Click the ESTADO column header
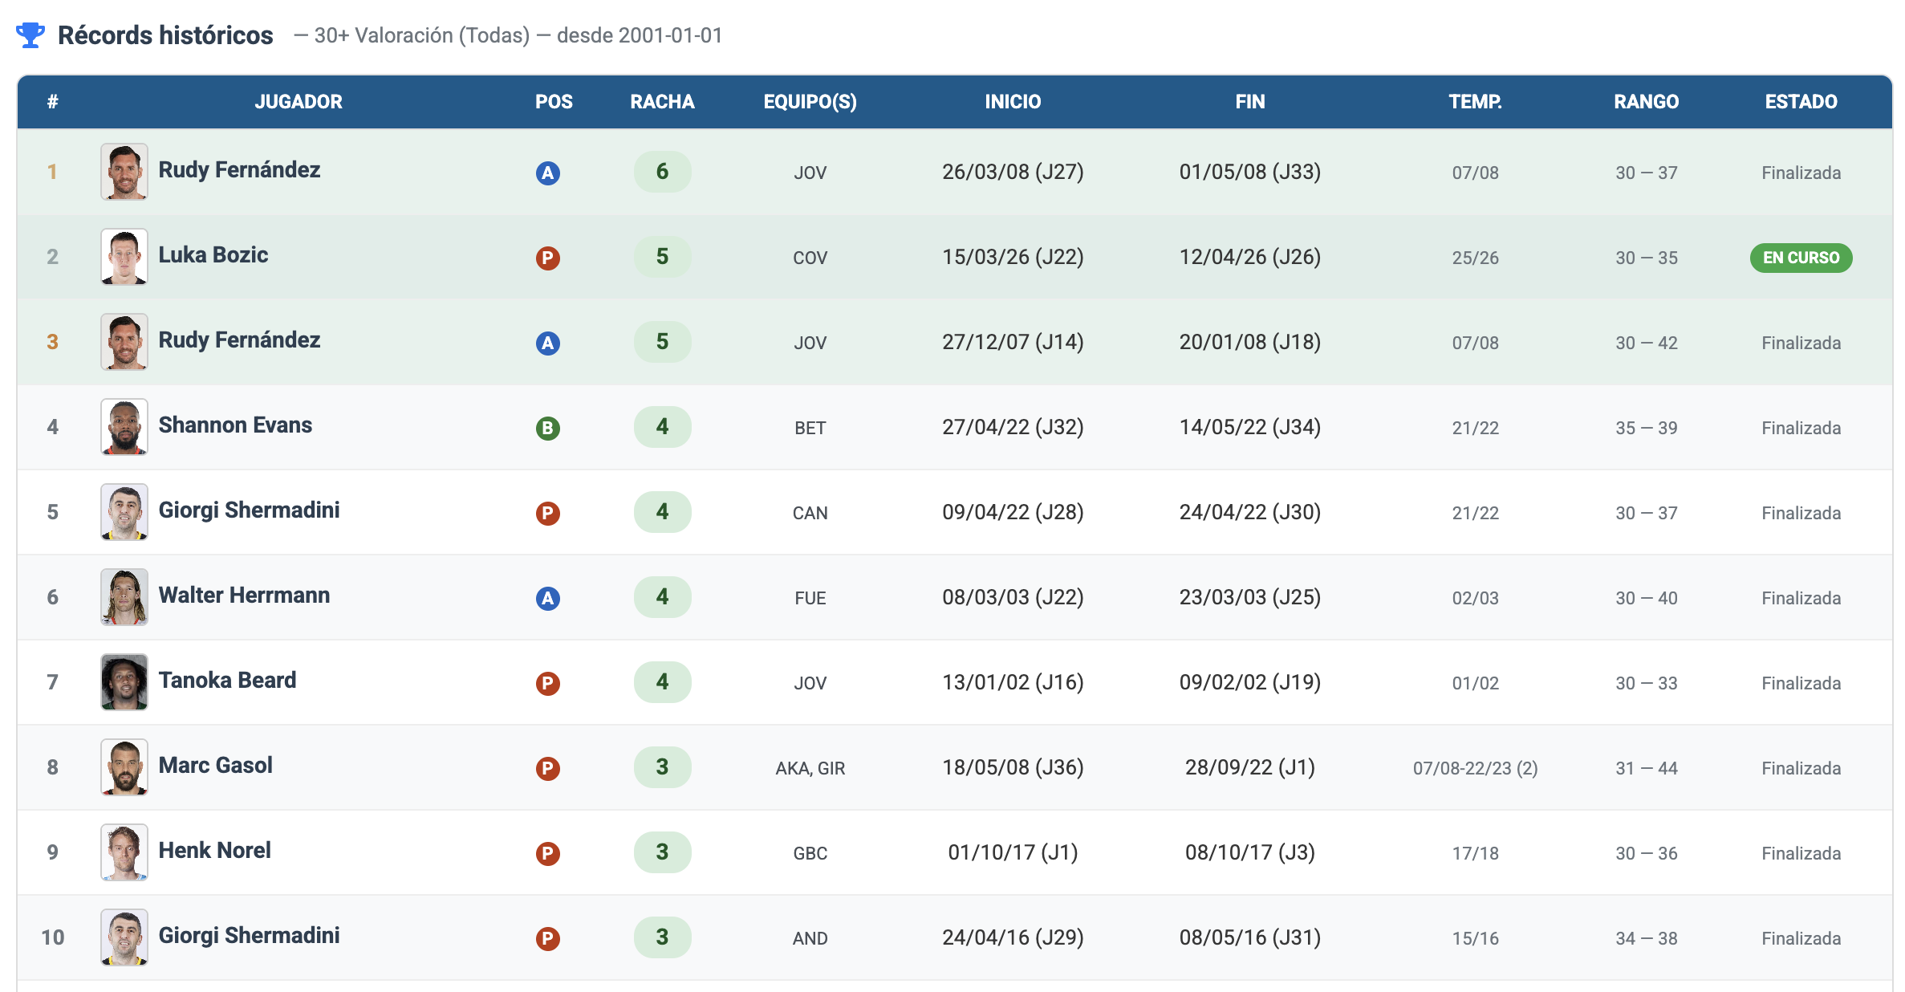Viewport: 1905px width, 992px height. 1800,102
